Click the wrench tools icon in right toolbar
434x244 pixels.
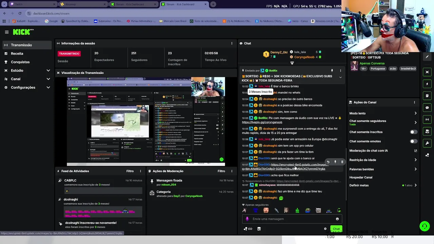[427, 143]
